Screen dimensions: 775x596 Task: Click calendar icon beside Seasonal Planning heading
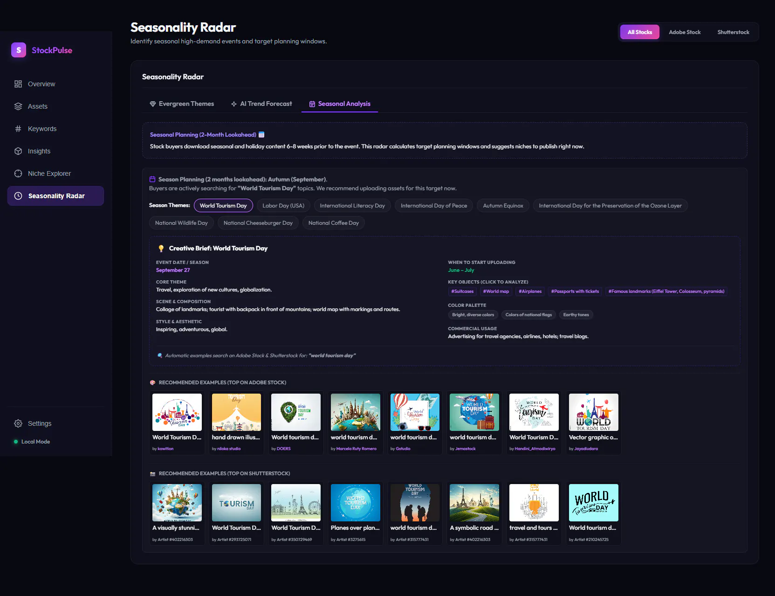pyautogui.click(x=261, y=135)
